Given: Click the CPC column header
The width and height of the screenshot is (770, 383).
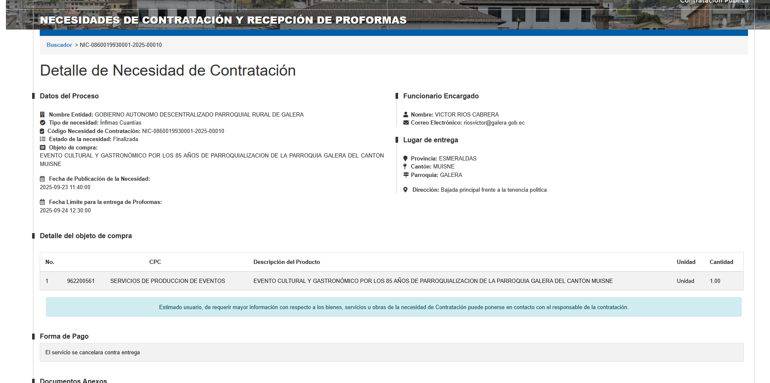Looking at the screenshot, I should pos(155,262).
